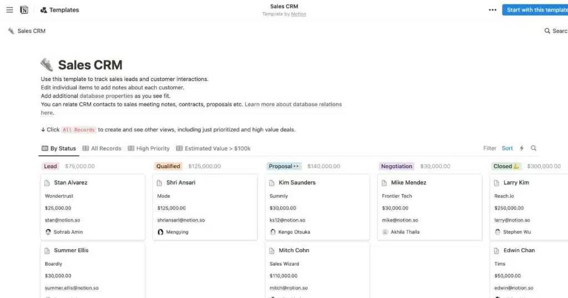Screen dimensions: 568x298
Task: Click the page icon on Kim Saunders card
Action: click(272, 183)
